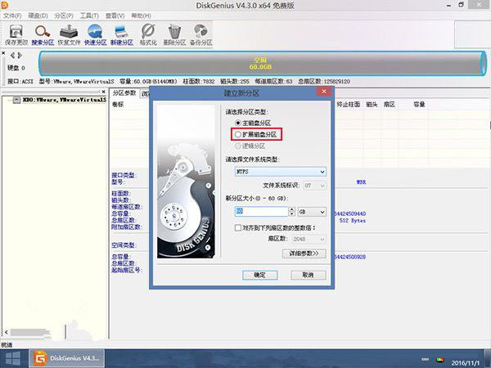
Task: Click the OK (确定) button in dialog
Action: point(260,275)
